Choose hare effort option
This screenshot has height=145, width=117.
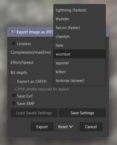pos(80,45)
